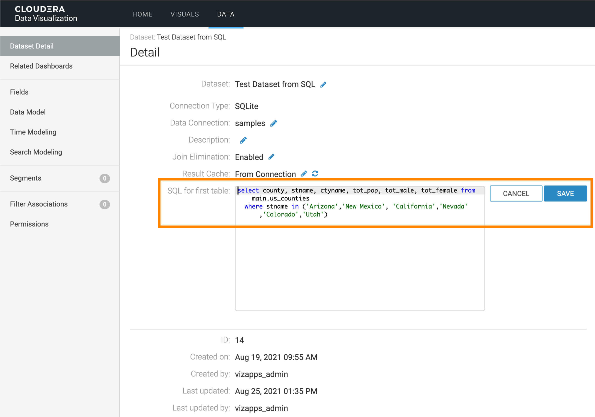This screenshot has height=417, width=595.
Task: Switch to the VISUALS tab
Action: pyautogui.click(x=184, y=14)
